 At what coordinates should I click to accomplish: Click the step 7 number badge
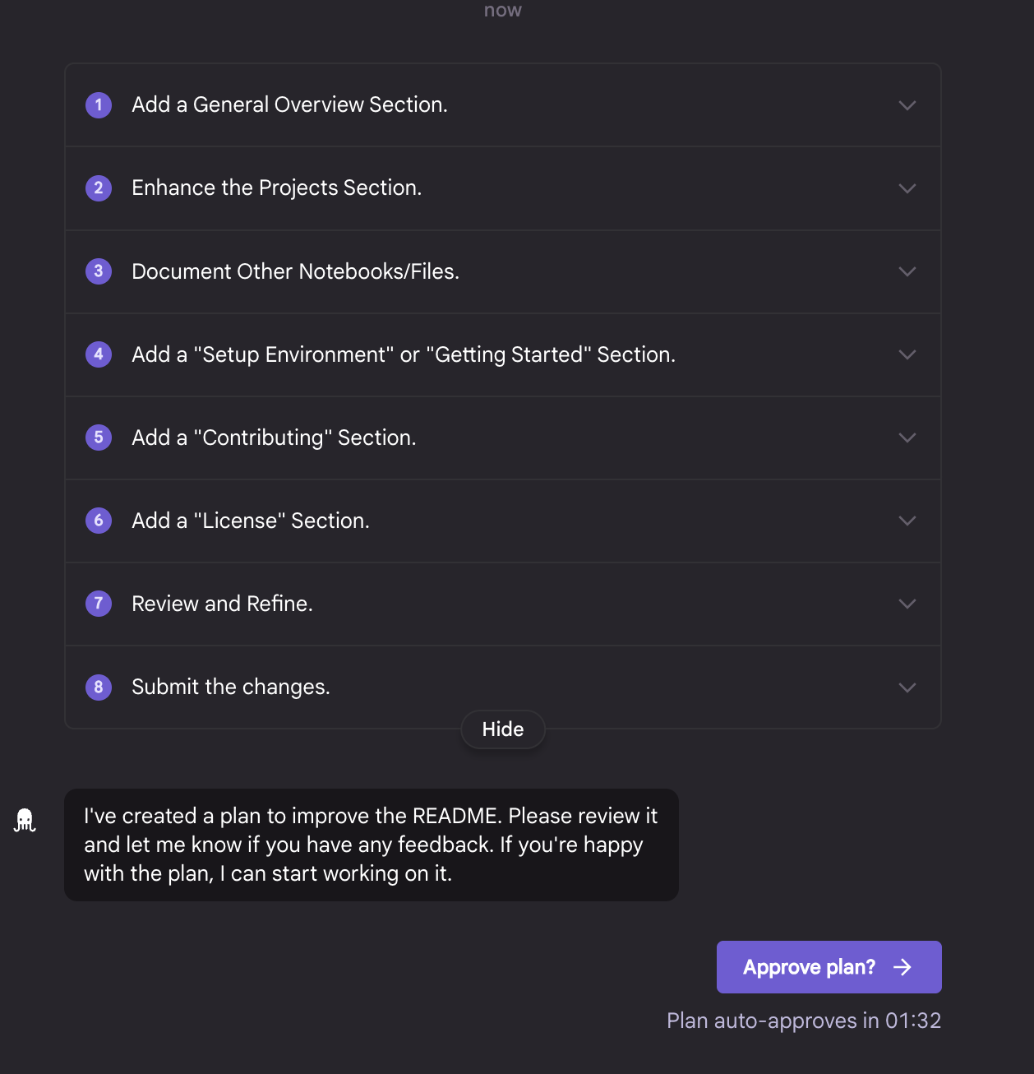[x=99, y=604]
